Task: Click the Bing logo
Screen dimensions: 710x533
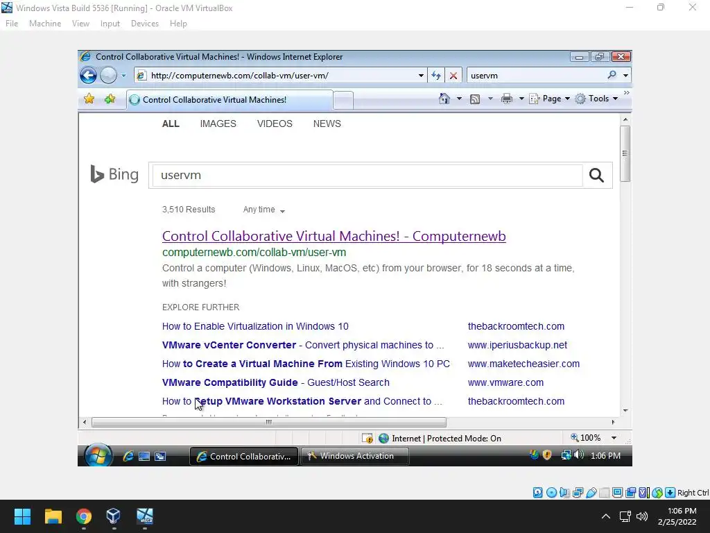Action: (x=114, y=174)
